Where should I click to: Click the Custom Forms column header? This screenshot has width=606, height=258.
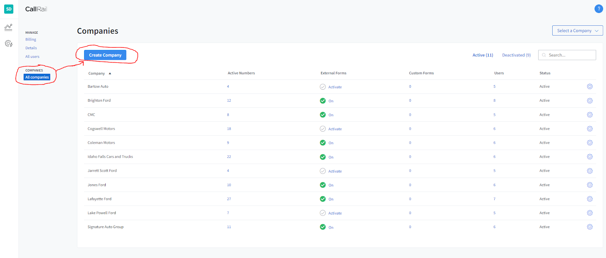pos(421,73)
